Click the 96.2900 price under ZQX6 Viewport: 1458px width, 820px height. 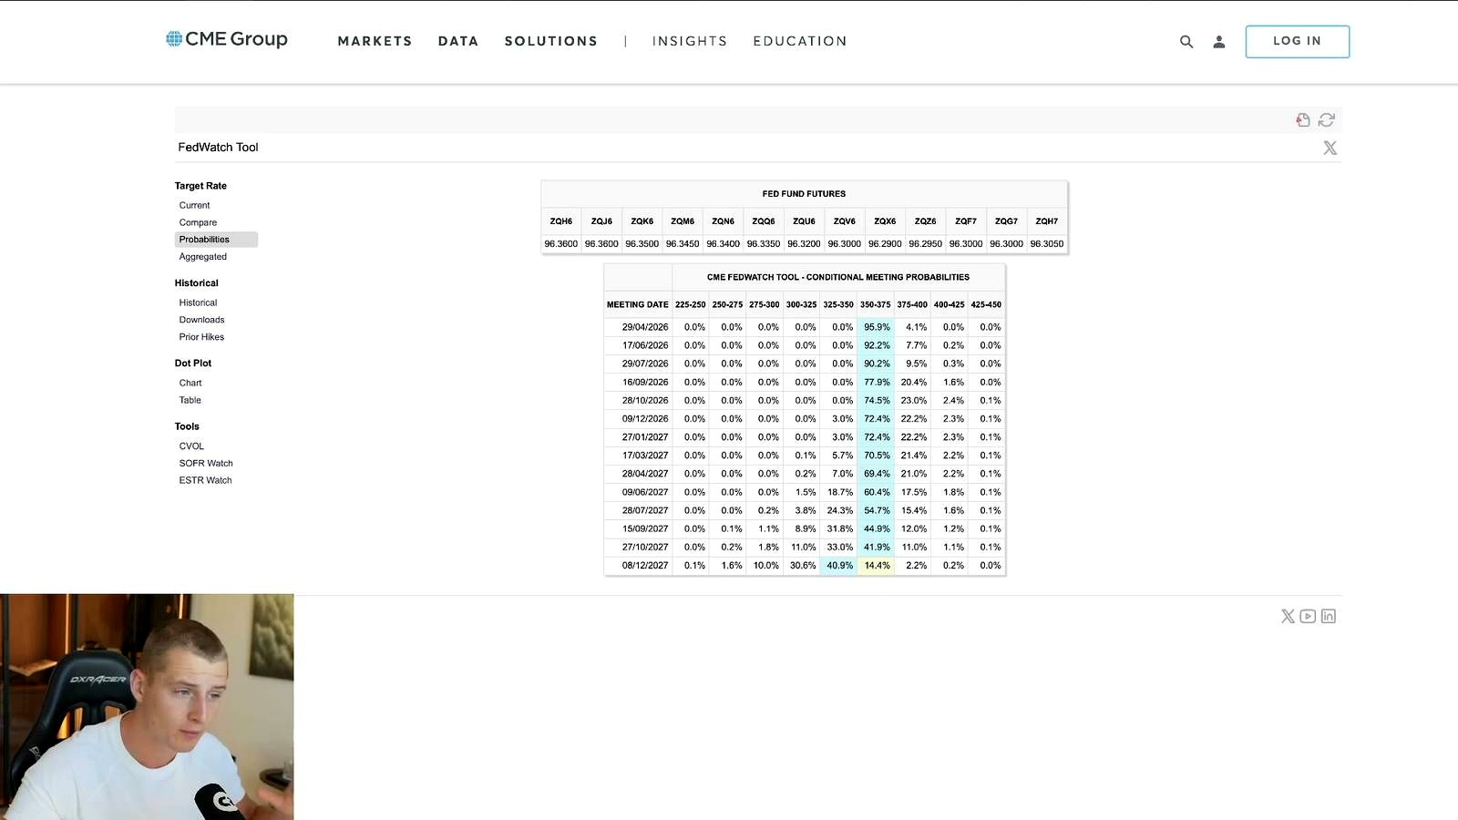[885, 244]
